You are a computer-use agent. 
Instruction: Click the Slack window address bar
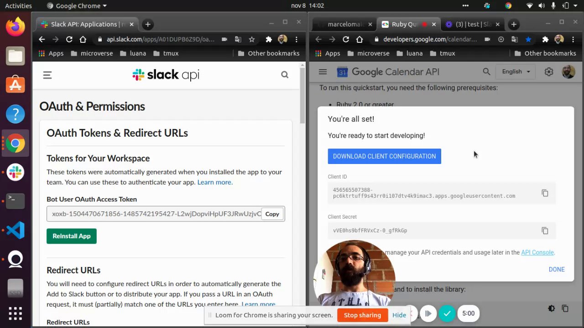pos(160,39)
